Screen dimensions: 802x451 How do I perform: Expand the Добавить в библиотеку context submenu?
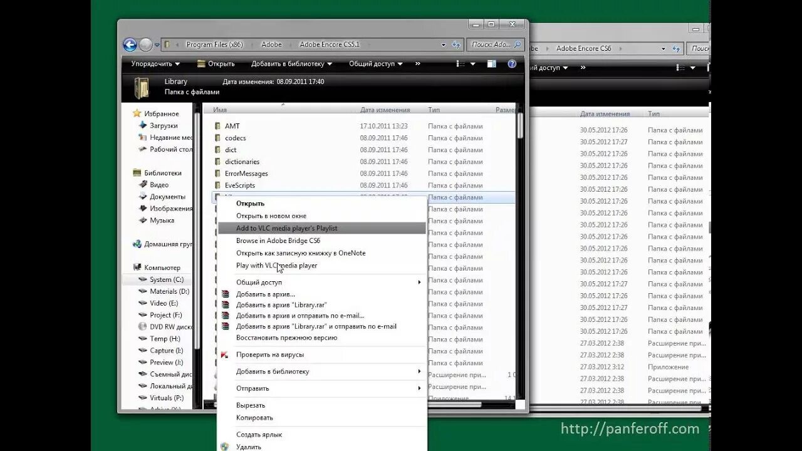tap(419, 371)
